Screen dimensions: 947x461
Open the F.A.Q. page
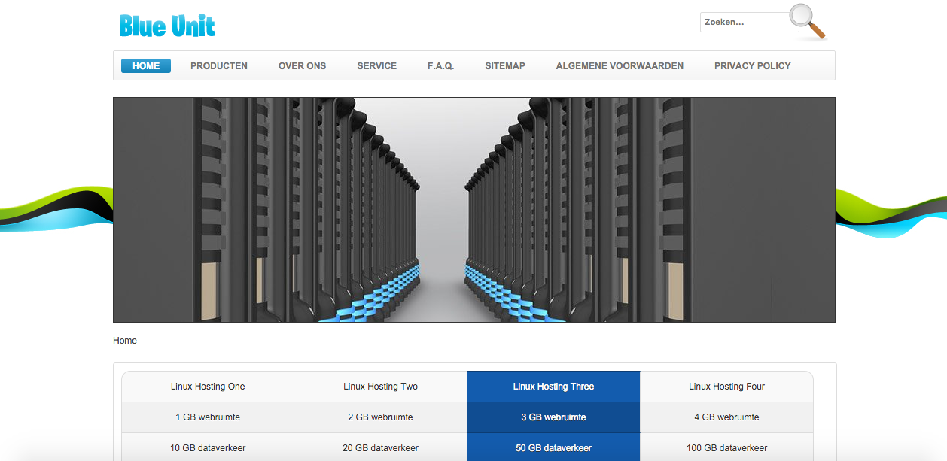pos(440,66)
